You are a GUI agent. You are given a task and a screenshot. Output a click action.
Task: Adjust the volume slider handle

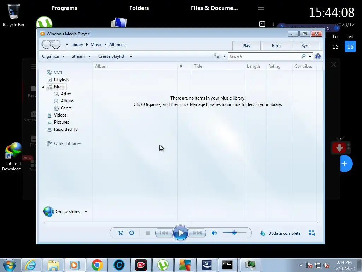coord(234,233)
